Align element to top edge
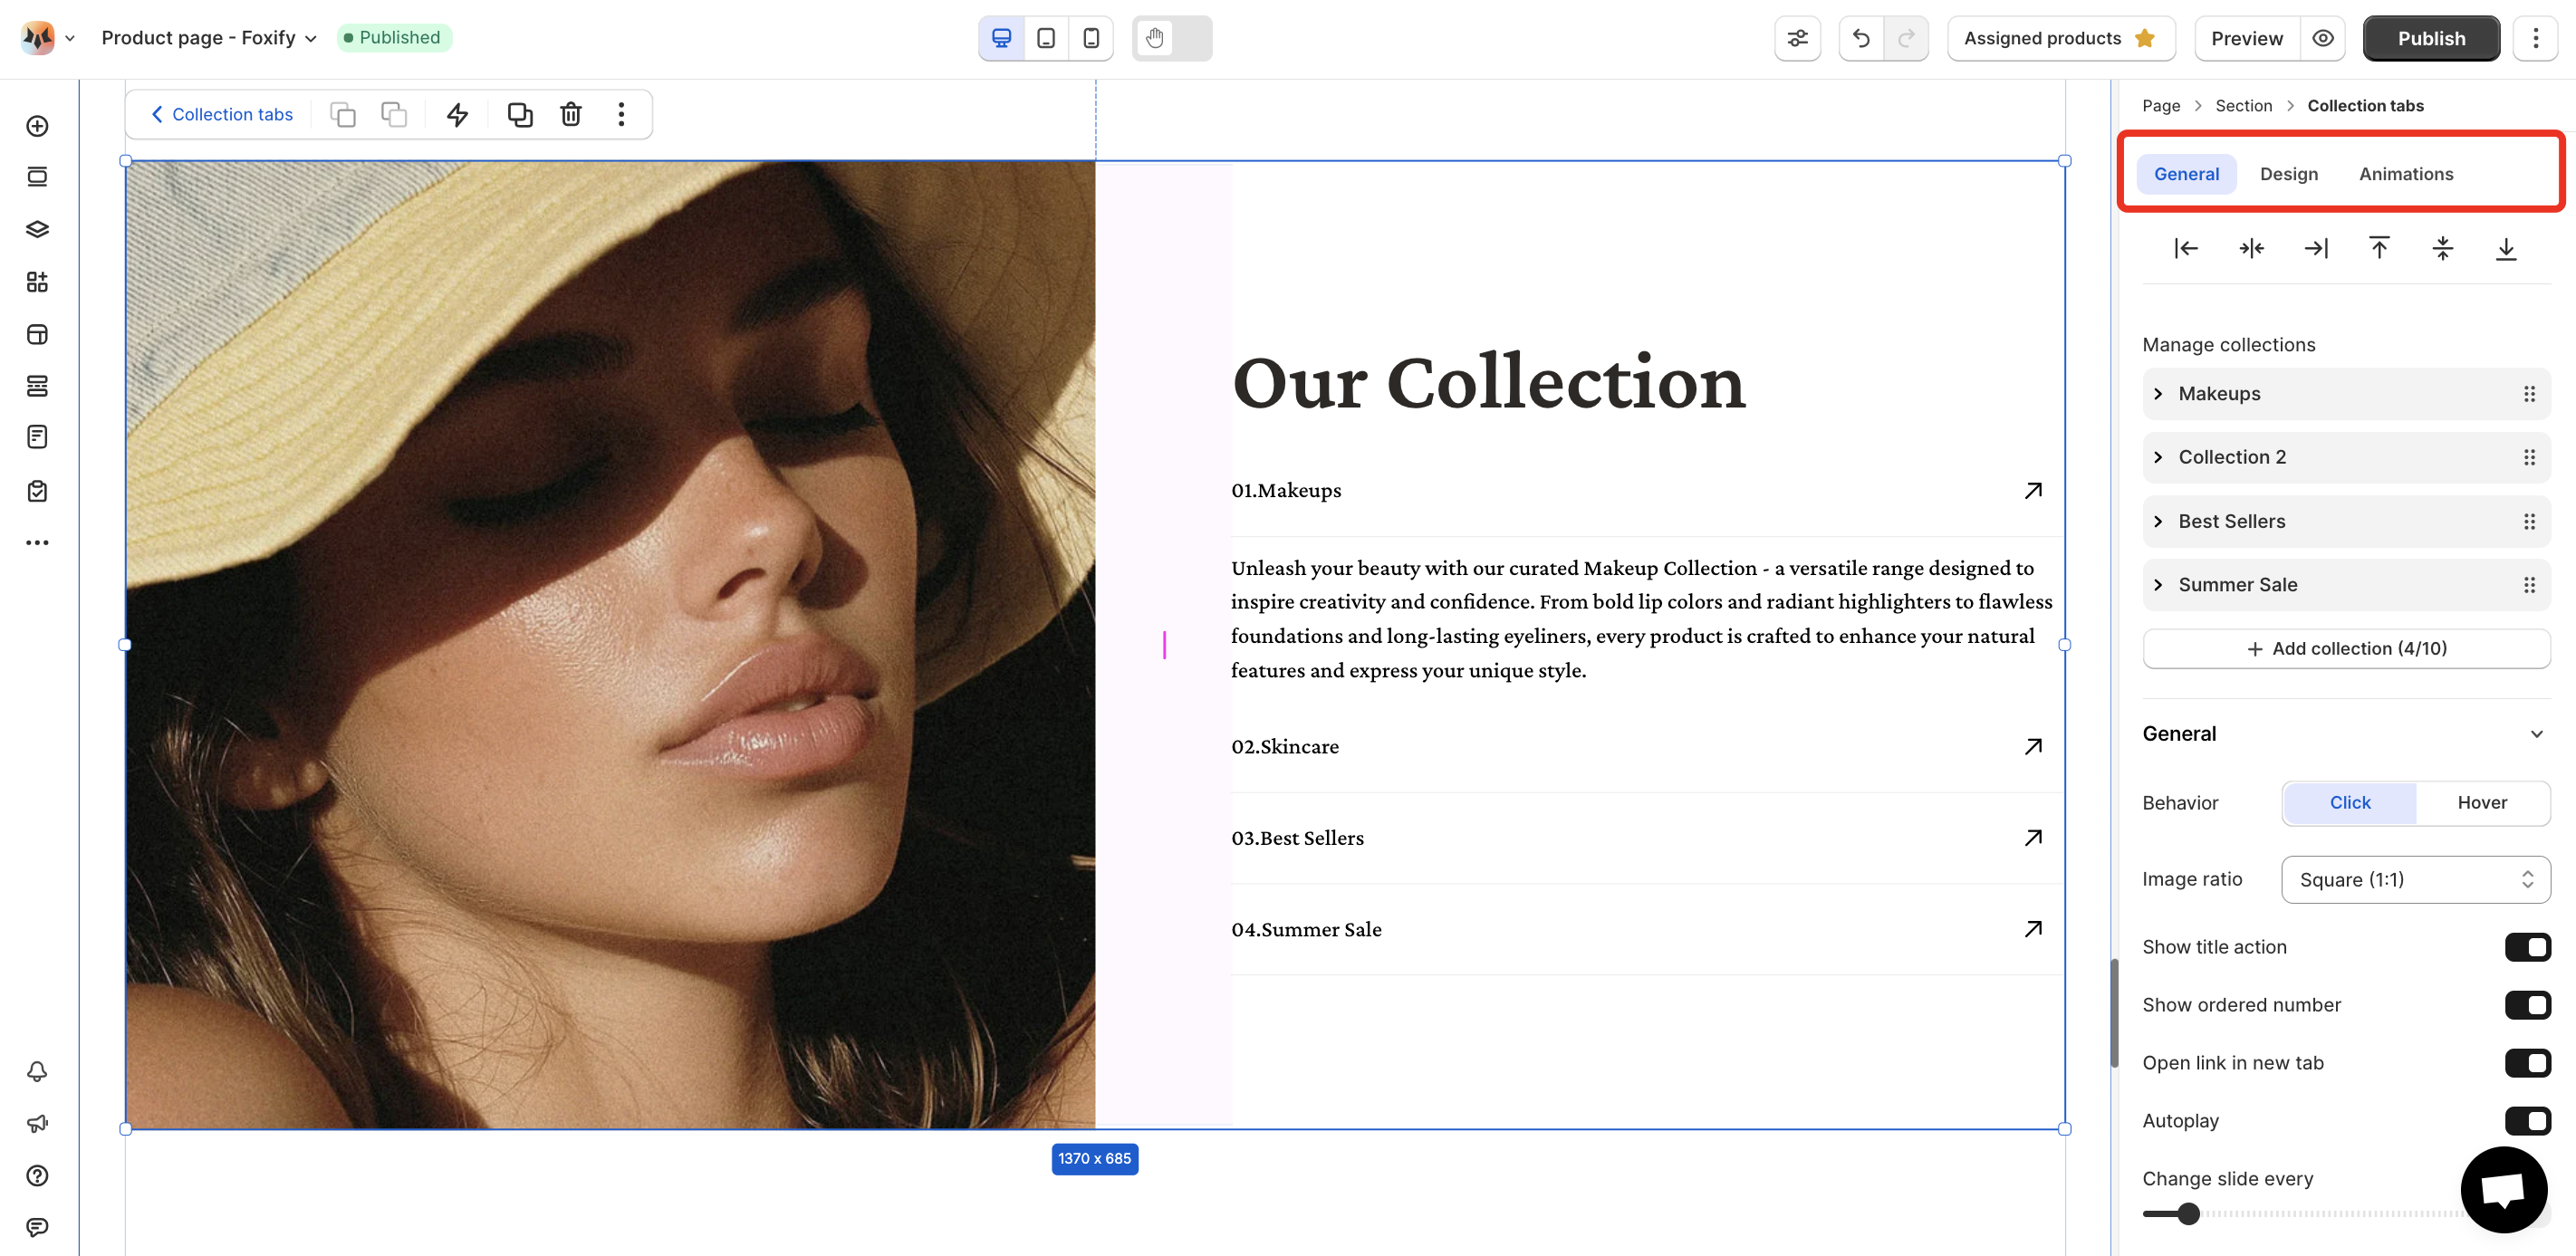2576x1256 pixels. click(x=2379, y=248)
